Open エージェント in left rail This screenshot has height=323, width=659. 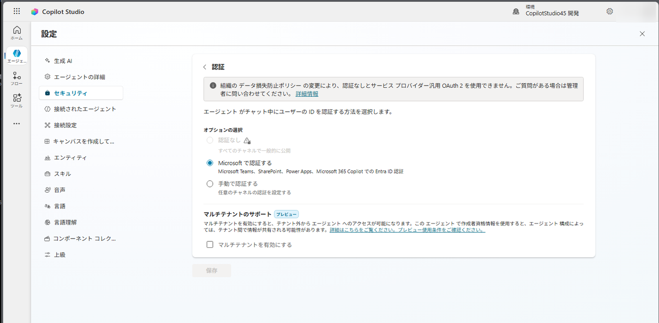tap(17, 56)
